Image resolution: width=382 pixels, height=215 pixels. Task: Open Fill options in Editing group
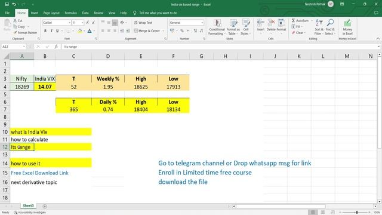tap(297, 26)
